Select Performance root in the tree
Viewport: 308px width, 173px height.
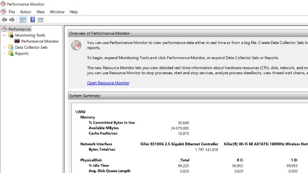pos(19,29)
